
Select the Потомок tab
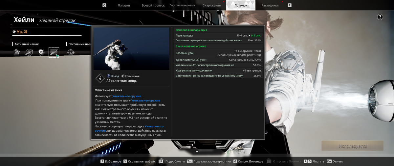(241, 6)
